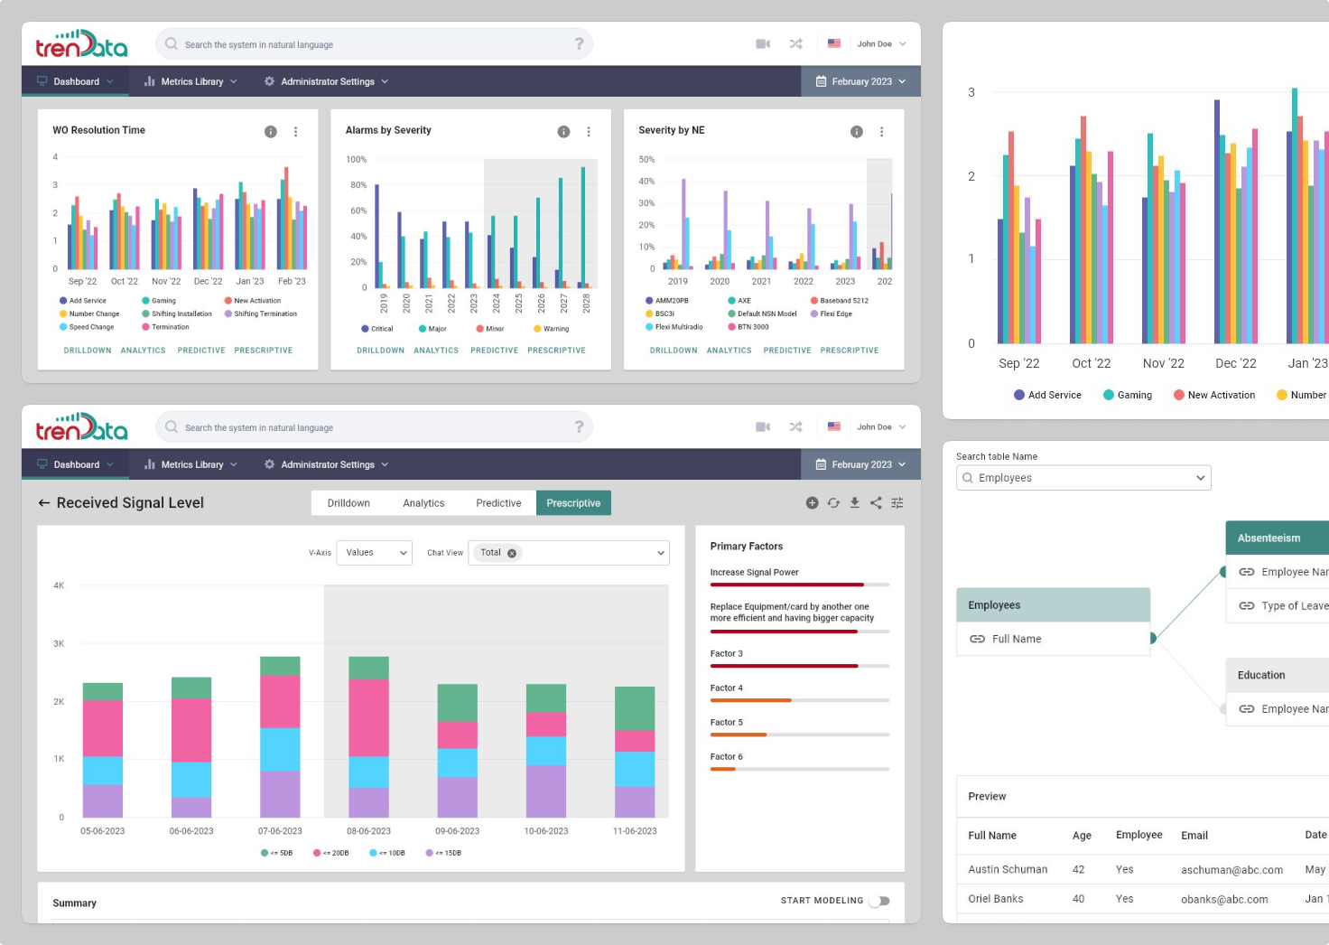Click the share icon above Primary Factors
Image resolution: width=1329 pixels, height=945 pixels.
[876, 503]
